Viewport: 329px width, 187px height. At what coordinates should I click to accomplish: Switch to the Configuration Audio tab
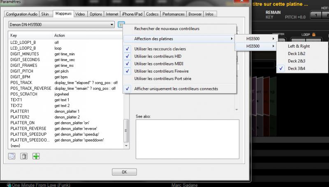(x=22, y=14)
